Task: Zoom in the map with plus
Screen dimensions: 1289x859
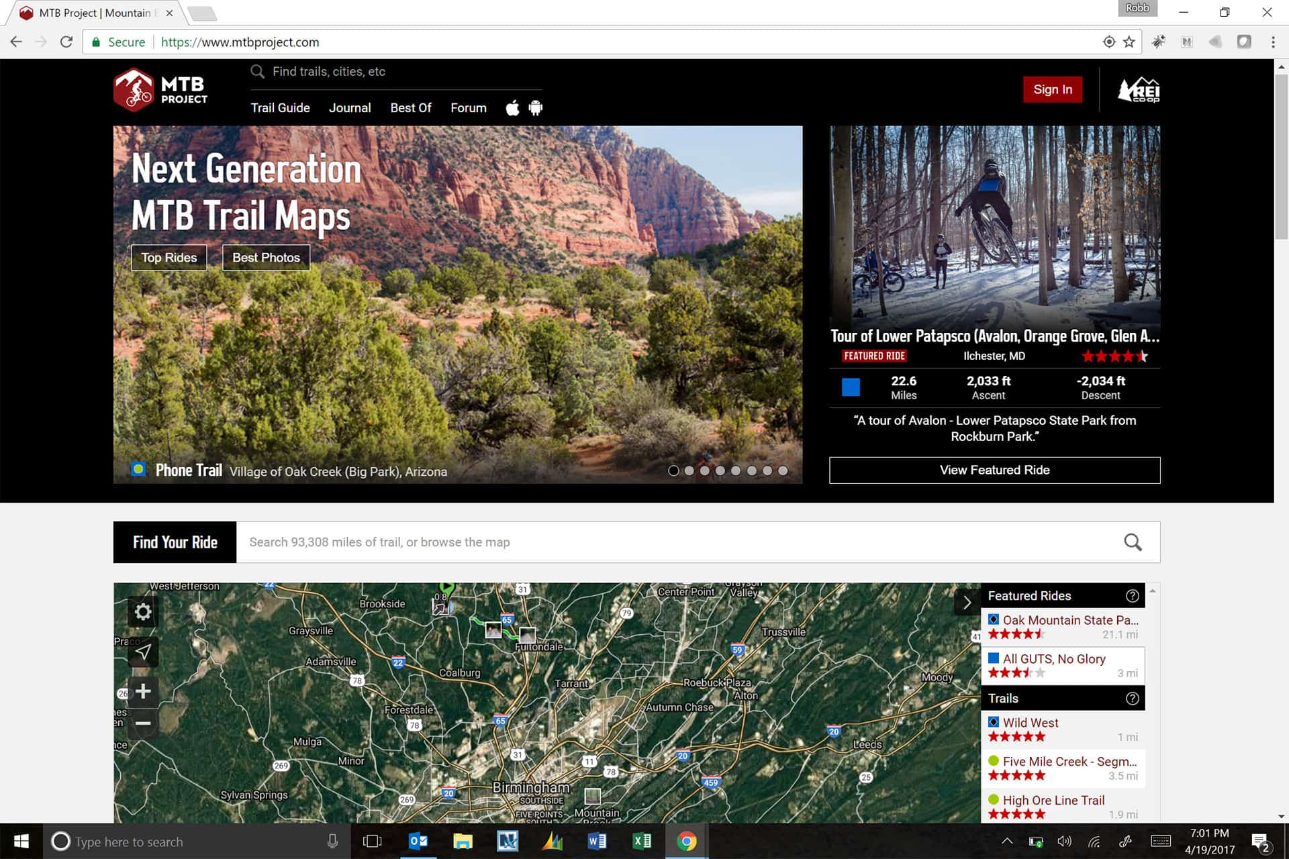Action: [x=142, y=691]
